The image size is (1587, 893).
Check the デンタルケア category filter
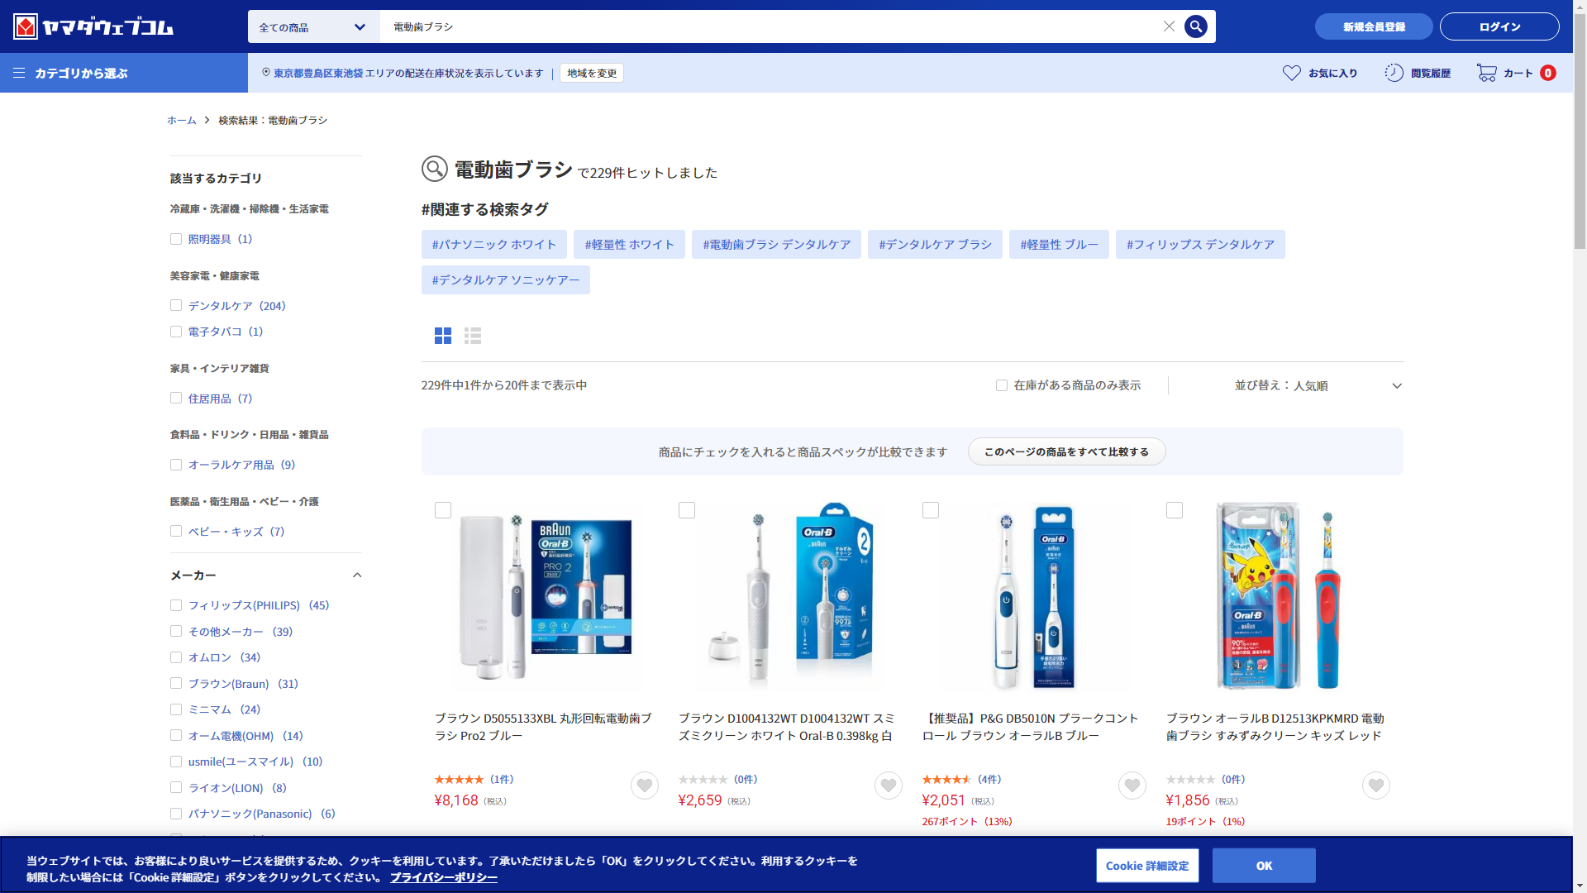[176, 306]
